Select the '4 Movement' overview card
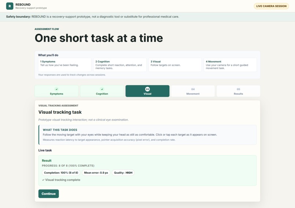The image size is (295, 208). click(230, 65)
